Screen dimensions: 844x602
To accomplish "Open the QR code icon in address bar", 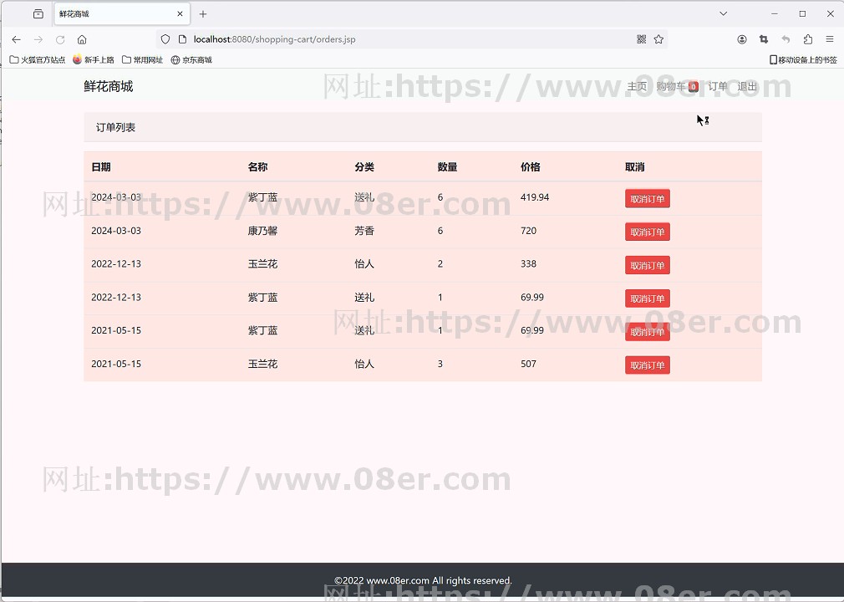I will 641,39.
